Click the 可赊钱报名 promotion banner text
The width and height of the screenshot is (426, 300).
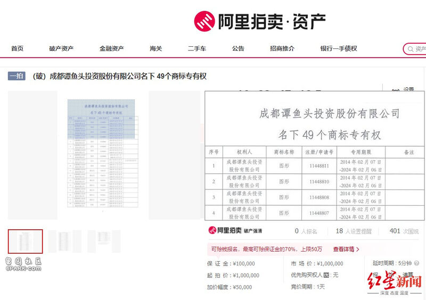click(x=267, y=249)
